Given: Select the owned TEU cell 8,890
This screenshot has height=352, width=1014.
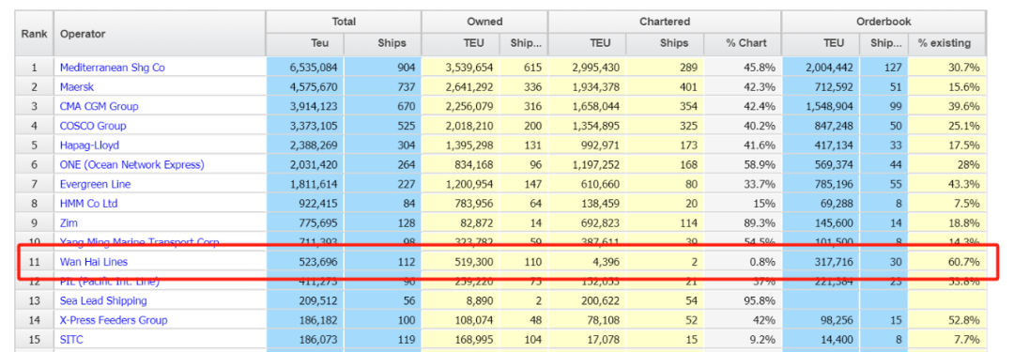Looking at the screenshot, I should coord(461,301).
